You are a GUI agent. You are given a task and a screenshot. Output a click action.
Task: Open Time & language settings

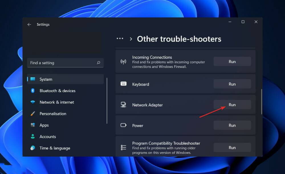click(x=65, y=148)
